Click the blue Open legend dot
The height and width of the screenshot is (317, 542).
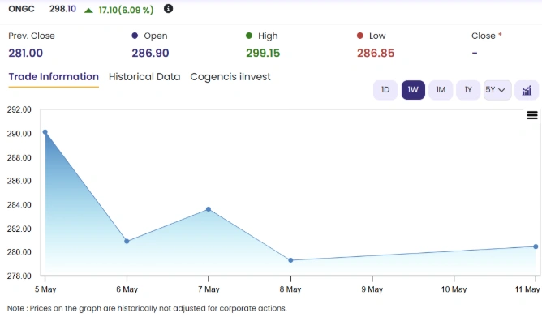click(135, 36)
